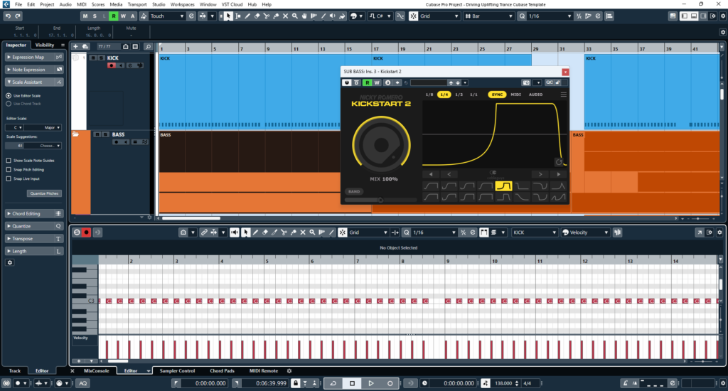Select the Draw pencil tool in main toolbar
Image resolution: width=728 pixels, height=391 pixels.
[247, 16]
